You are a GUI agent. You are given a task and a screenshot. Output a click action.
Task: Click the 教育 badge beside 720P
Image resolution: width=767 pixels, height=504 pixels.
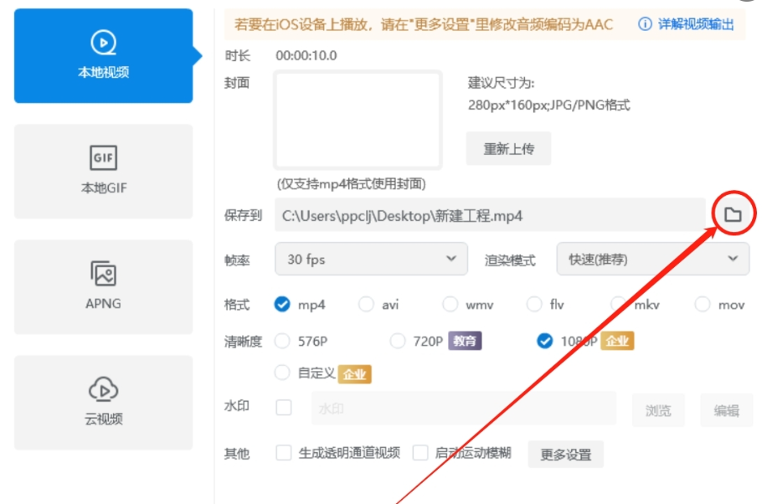(465, 341)
